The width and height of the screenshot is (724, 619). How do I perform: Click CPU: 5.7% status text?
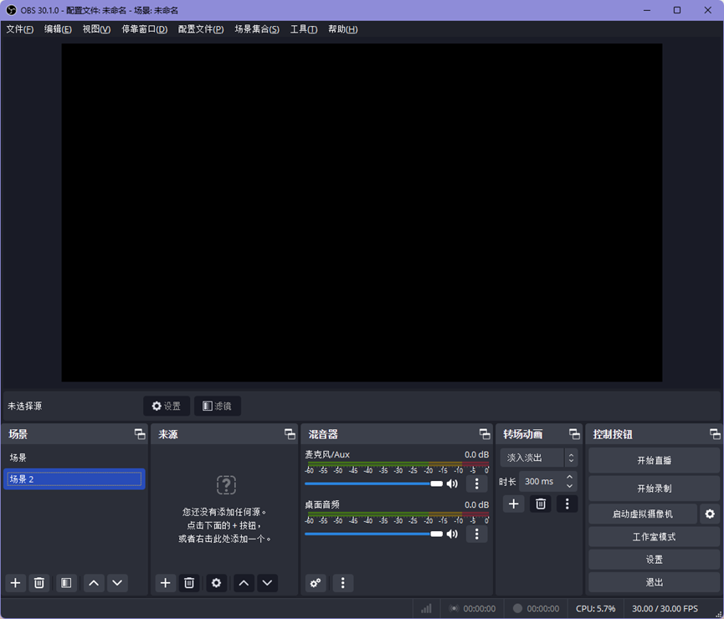tap(596, 608)
